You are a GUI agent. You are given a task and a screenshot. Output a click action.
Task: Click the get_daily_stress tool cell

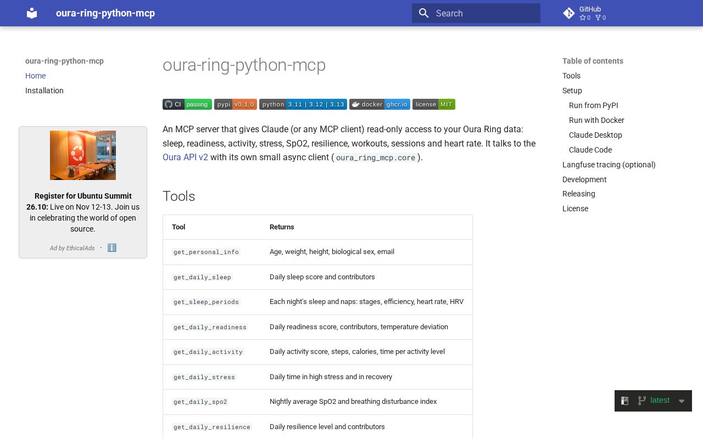204,377
